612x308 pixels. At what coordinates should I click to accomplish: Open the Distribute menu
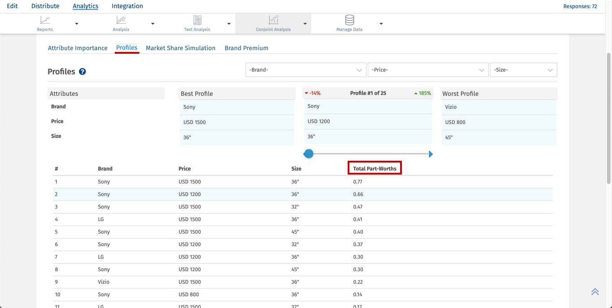(x=45, y=6)
